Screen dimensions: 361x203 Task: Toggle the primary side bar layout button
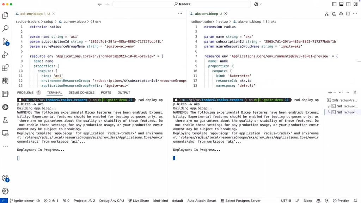pos(334,4)
